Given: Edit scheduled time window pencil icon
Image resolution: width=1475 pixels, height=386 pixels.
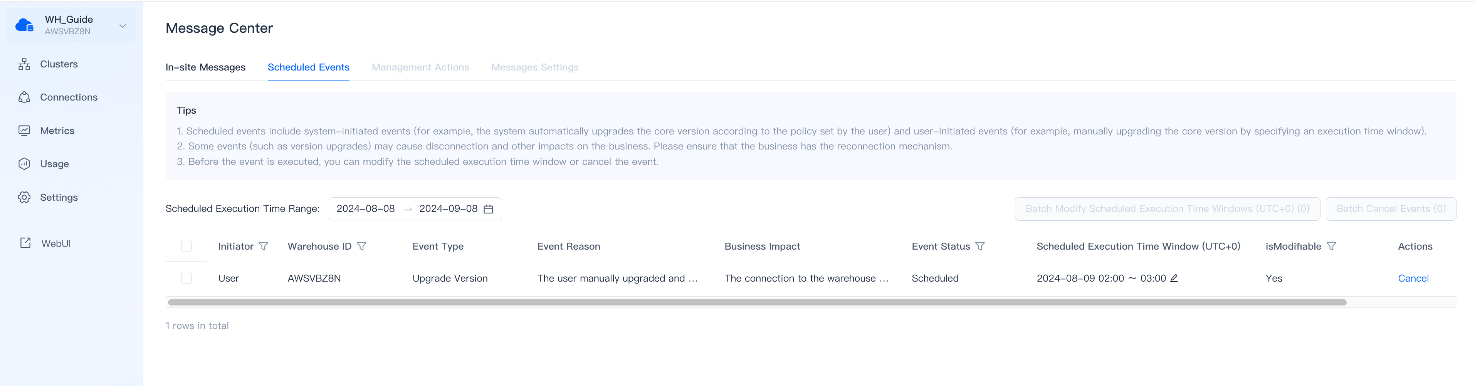Looking at the screenshot, I should tap(1174, 278).
